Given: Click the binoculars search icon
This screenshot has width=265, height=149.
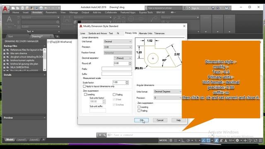Looking at the screenshot, I should (185, 8).
